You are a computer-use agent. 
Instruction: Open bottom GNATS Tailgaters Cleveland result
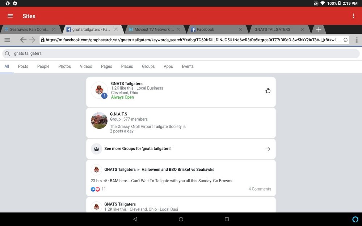pos(181,205)
